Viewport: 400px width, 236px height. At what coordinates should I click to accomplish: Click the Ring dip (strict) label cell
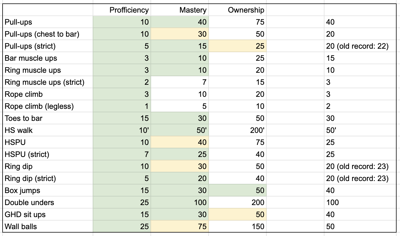pos(30,178)
